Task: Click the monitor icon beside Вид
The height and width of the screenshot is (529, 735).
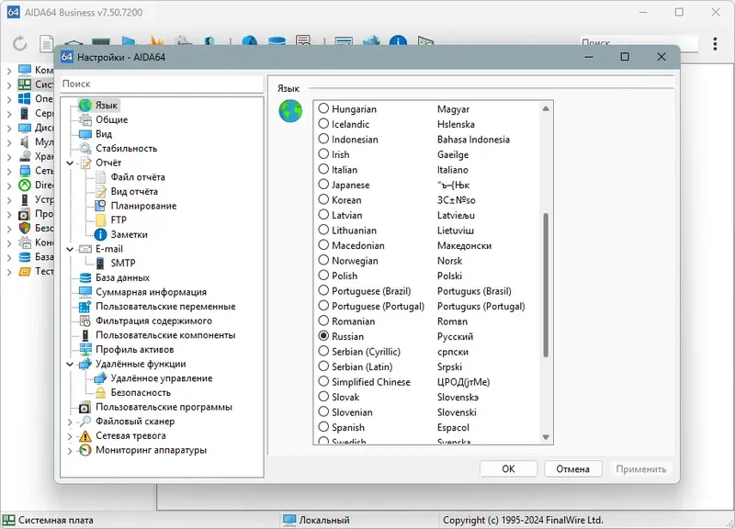Action: point(85,134)
